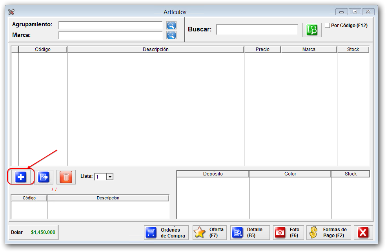
Task: Open Ordenes de Compra with cart icon
Action: pos(166,232)
